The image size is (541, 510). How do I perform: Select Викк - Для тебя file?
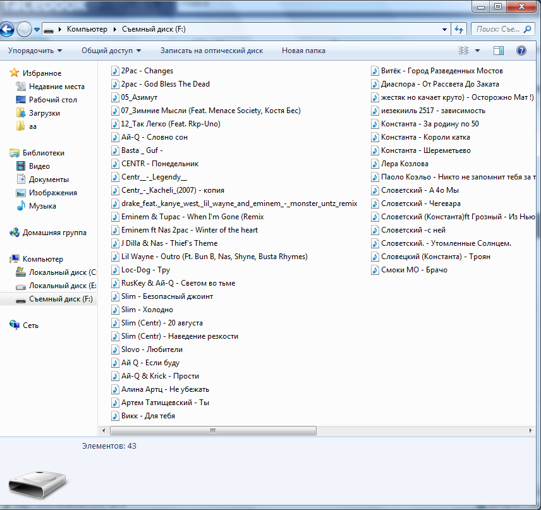(x=148, y=416)
